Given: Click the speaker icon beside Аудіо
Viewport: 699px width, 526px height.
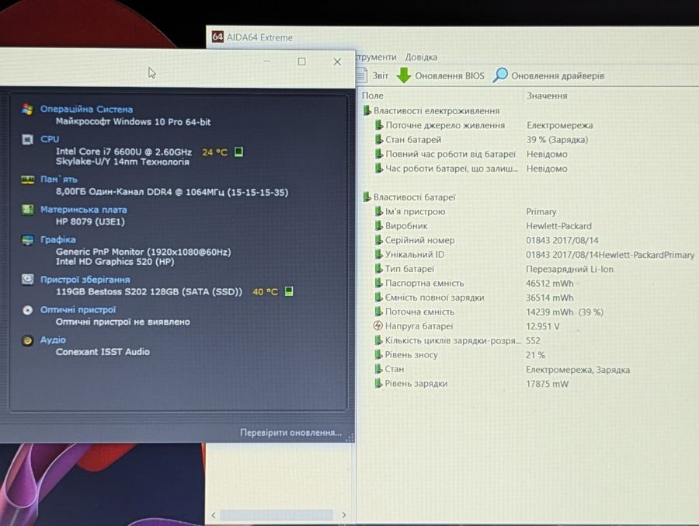Looking at the screenshot, I should (x=27, y=340).
